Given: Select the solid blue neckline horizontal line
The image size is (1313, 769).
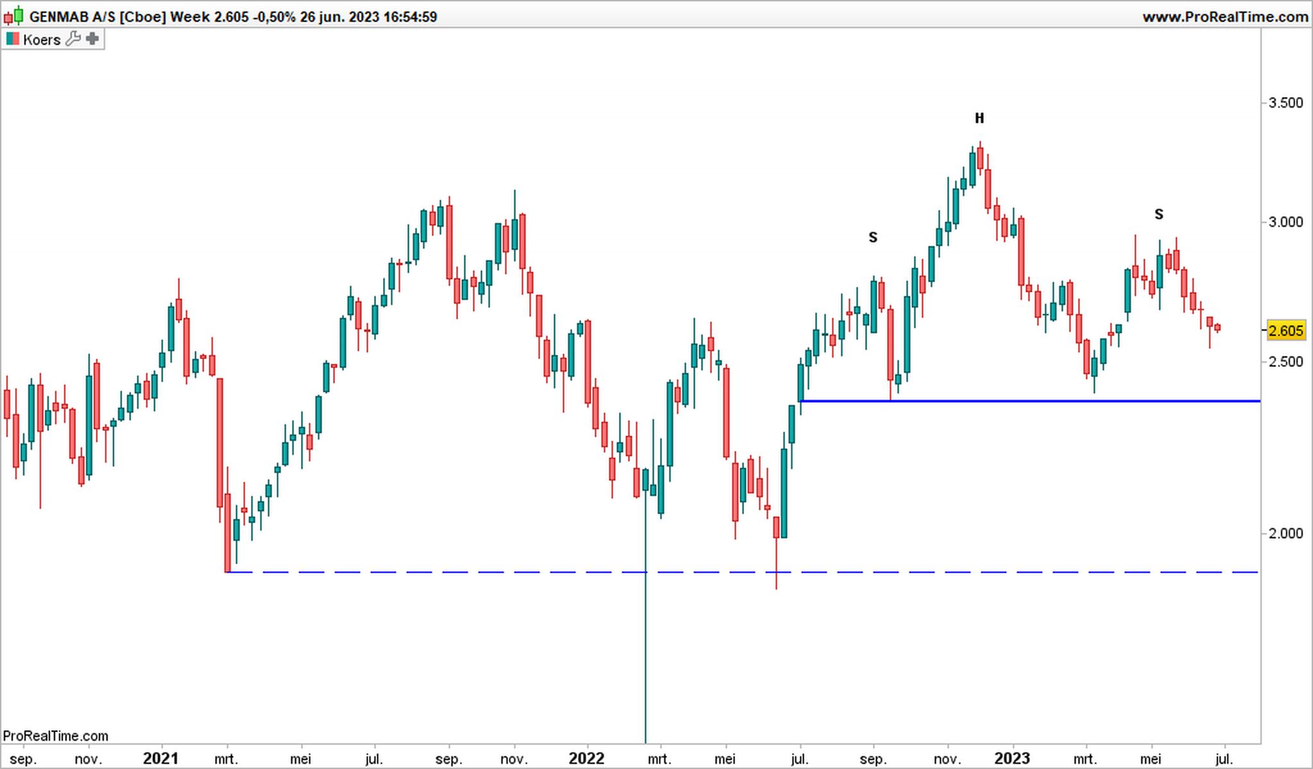Looking at the screenshot, I should 1030,401.
